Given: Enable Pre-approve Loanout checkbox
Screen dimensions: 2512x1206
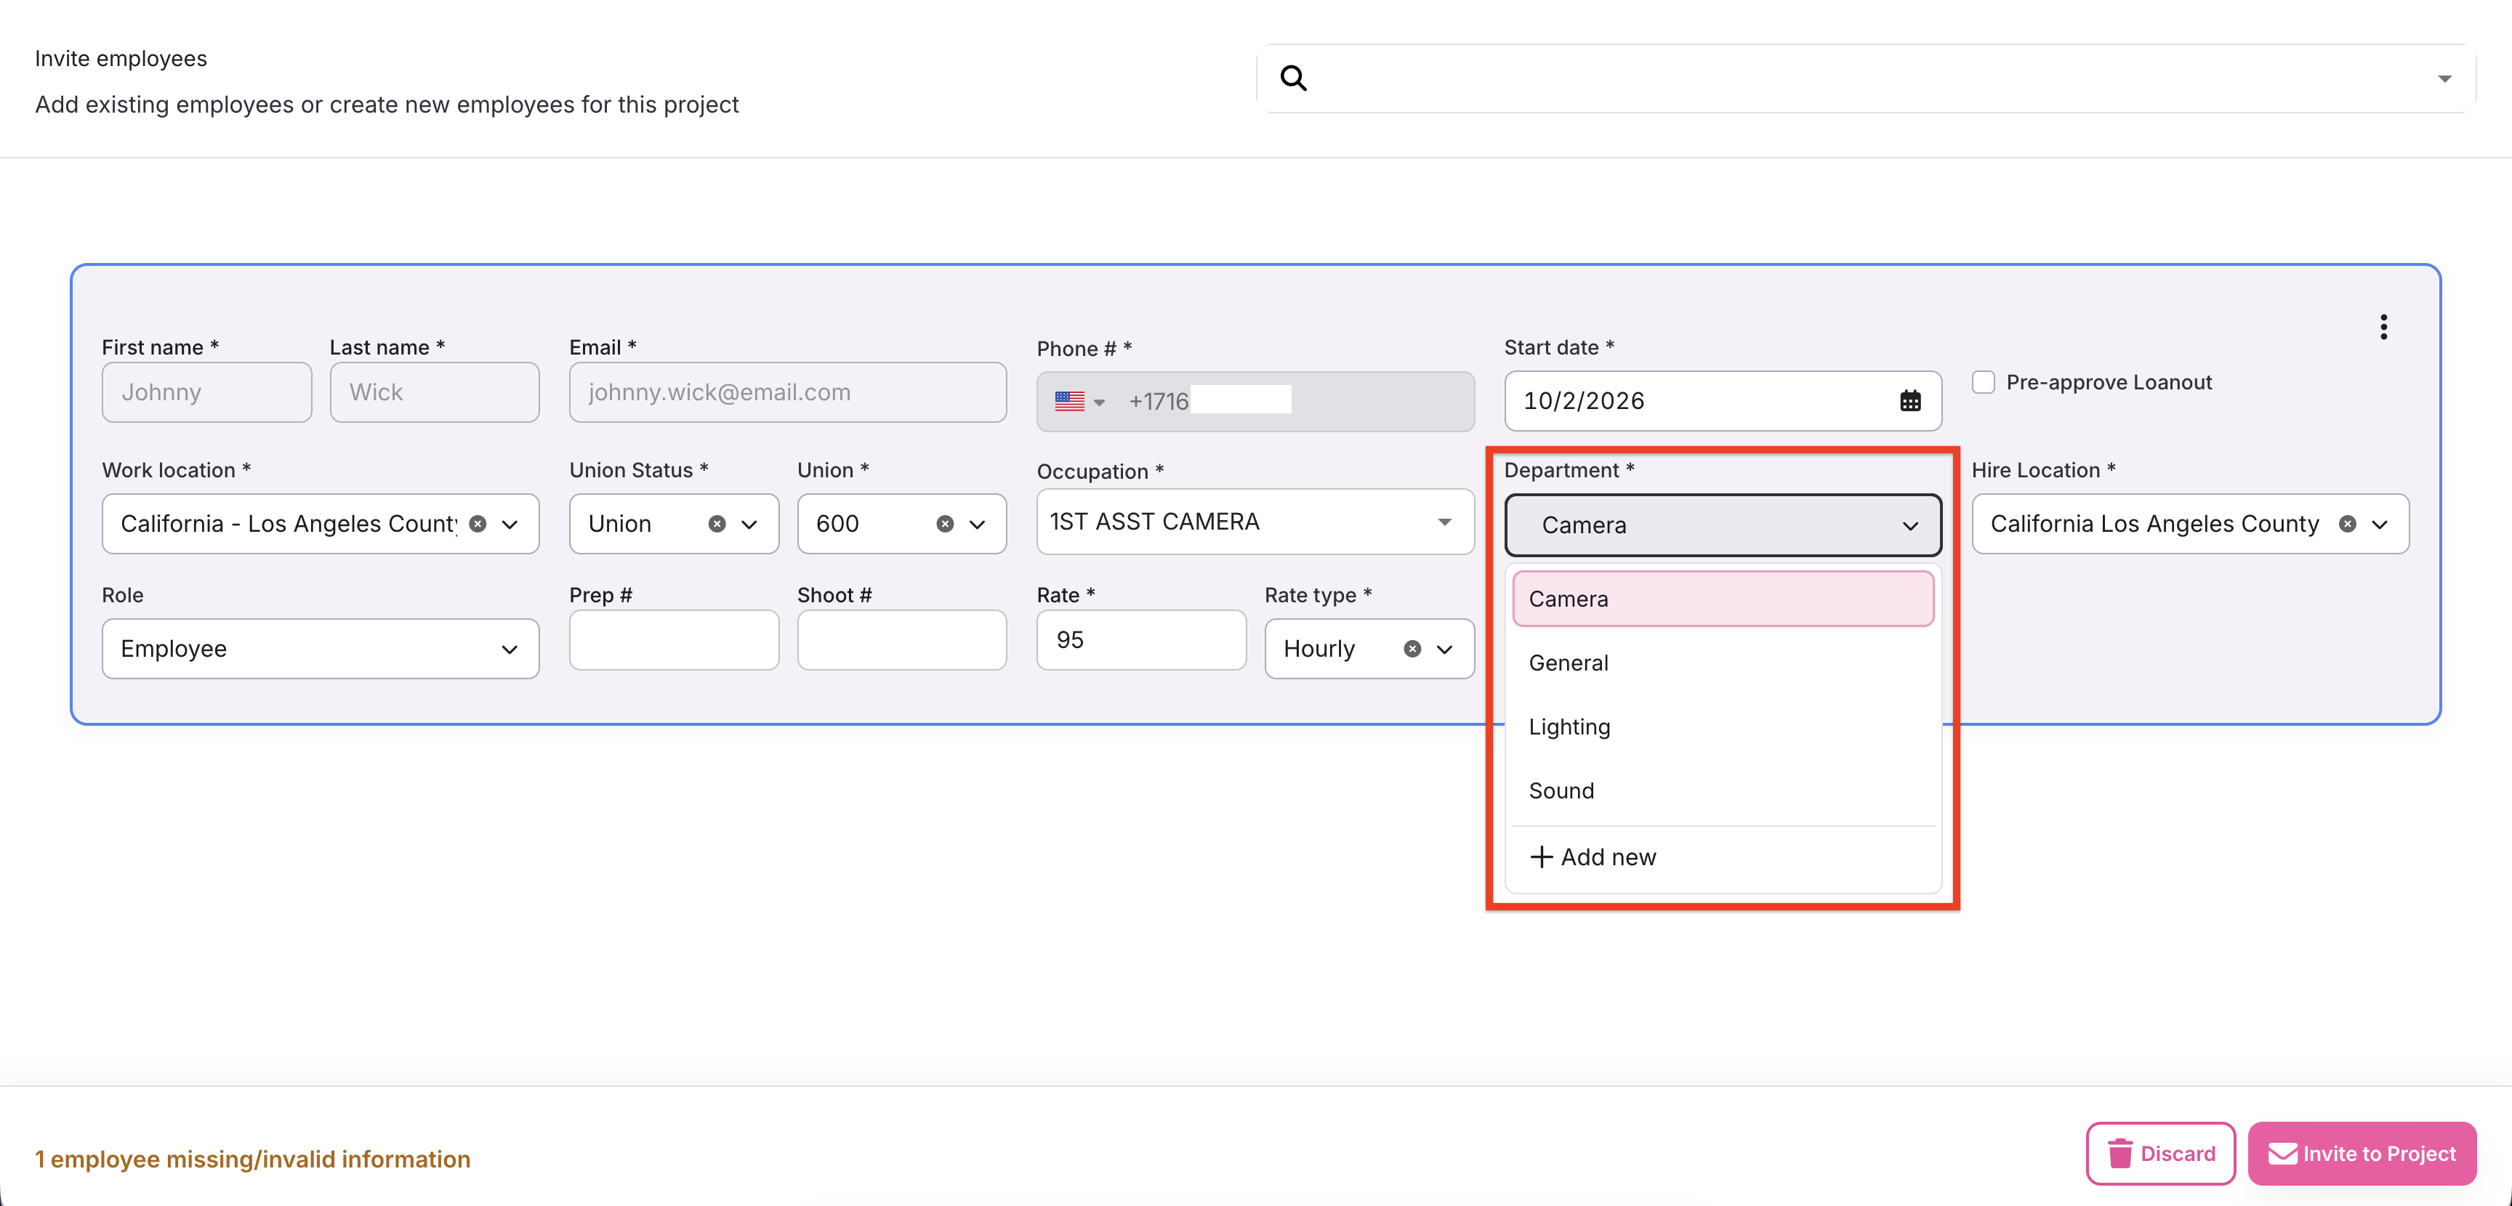Looking at the screenshot, I should click(x=1983, y=382).
